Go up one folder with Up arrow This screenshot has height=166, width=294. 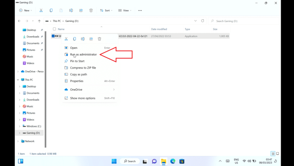point(39,21)
